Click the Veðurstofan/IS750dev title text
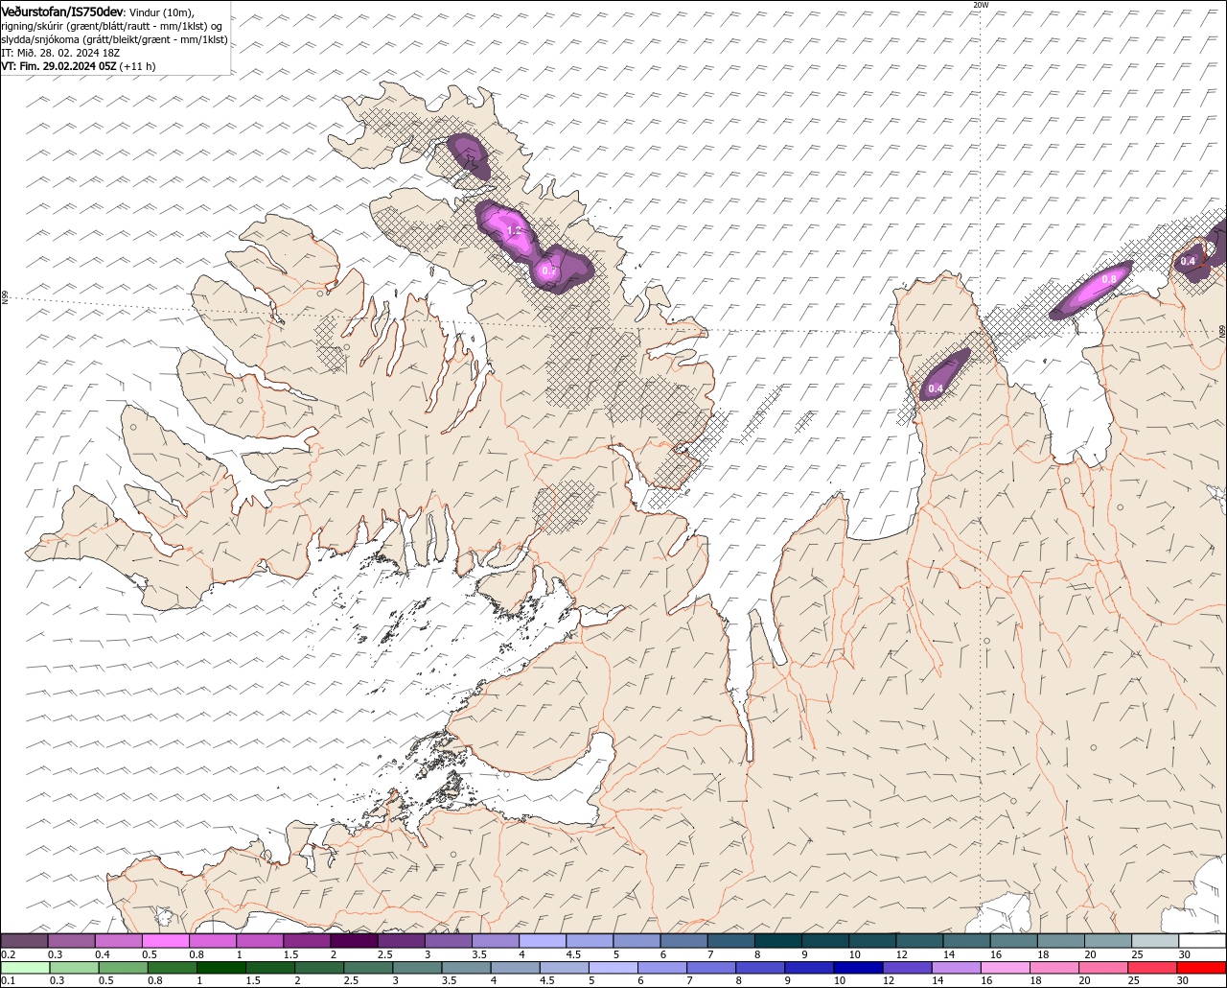This screenshot has height=988, width=1227. [x=62, y=12]
